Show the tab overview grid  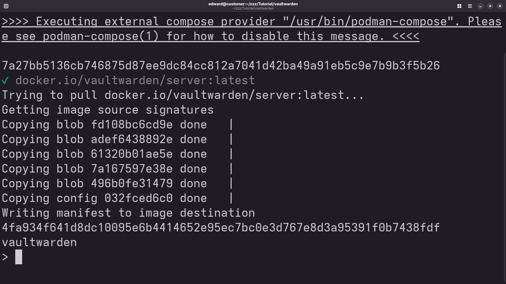tap(459, 6)
